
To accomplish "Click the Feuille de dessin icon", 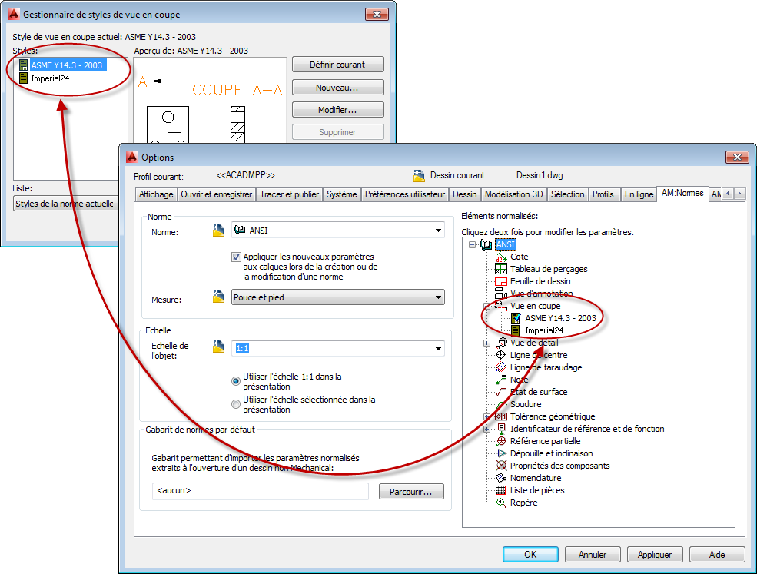I will [501, 281].
